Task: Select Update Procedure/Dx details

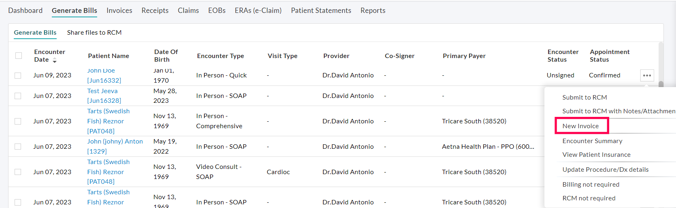Action: pos(605,170)
